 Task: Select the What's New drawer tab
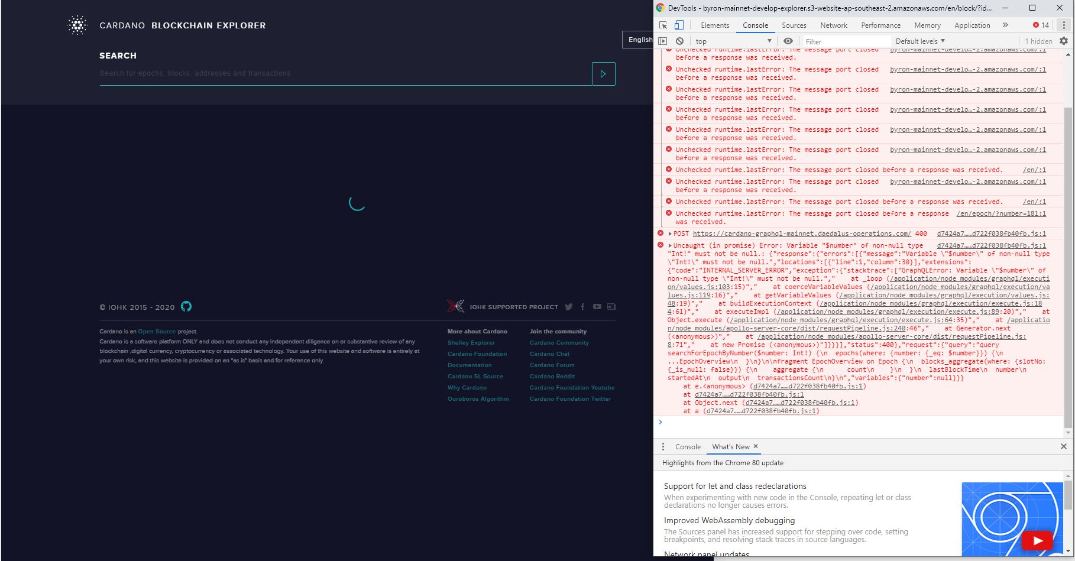click(x=730, y=447)
